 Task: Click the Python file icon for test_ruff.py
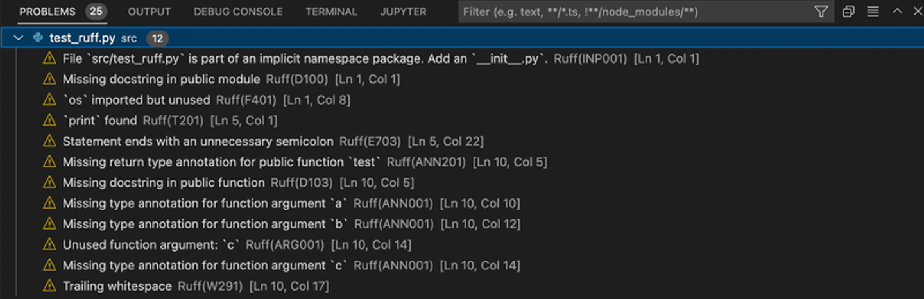38,38
